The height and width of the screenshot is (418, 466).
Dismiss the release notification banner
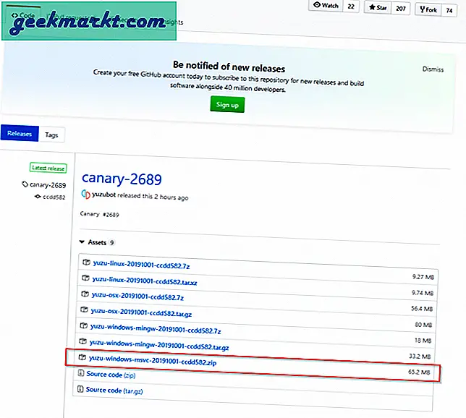[x=433, y=69]
